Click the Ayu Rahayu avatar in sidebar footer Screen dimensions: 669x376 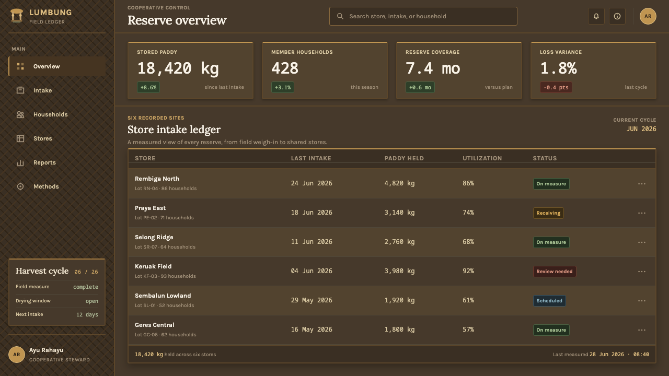(17, 355)
